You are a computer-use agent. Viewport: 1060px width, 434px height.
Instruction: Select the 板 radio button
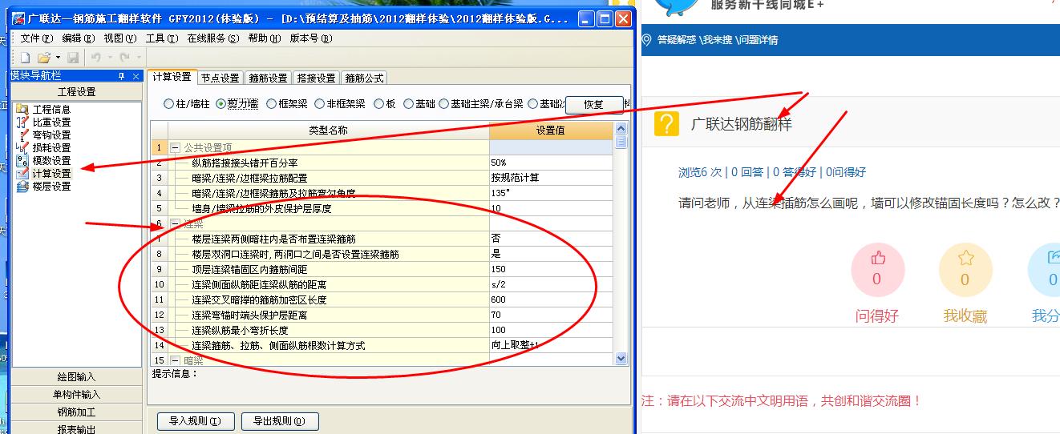pos(384,104)
